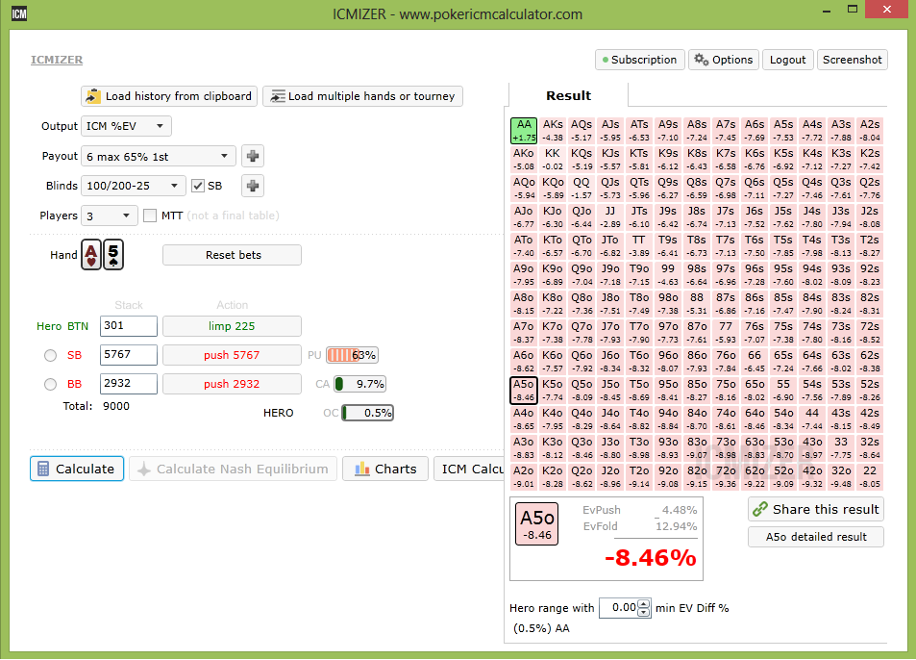Adjust the OC 0.5% range slider

[367, 413]
